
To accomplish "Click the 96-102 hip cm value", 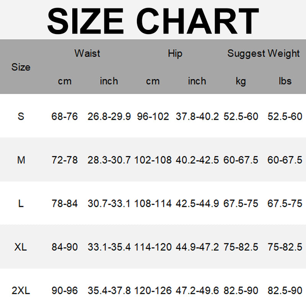I will pyautogui.click(x=153, y=116).
